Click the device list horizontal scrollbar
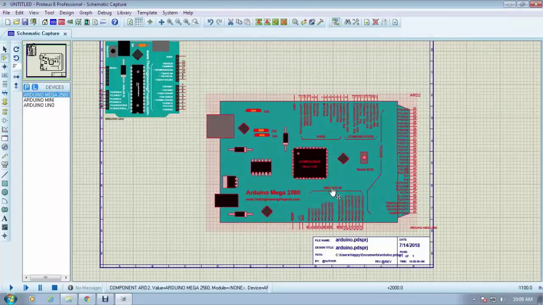Screen dimensions: 543x305 tap(46, 278)
